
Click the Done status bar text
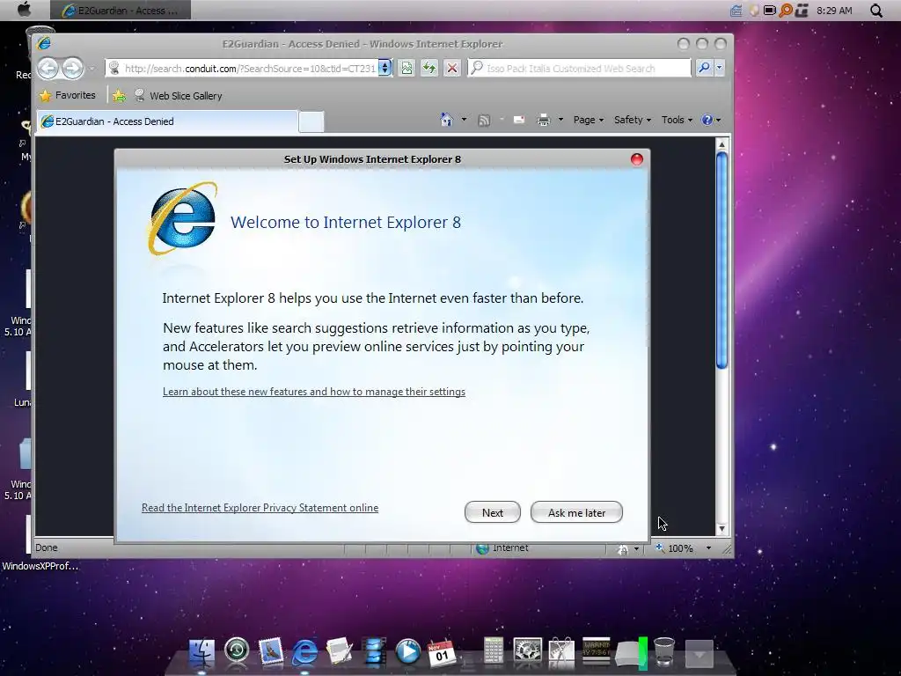pyautogui.click(x=47, y=547)
